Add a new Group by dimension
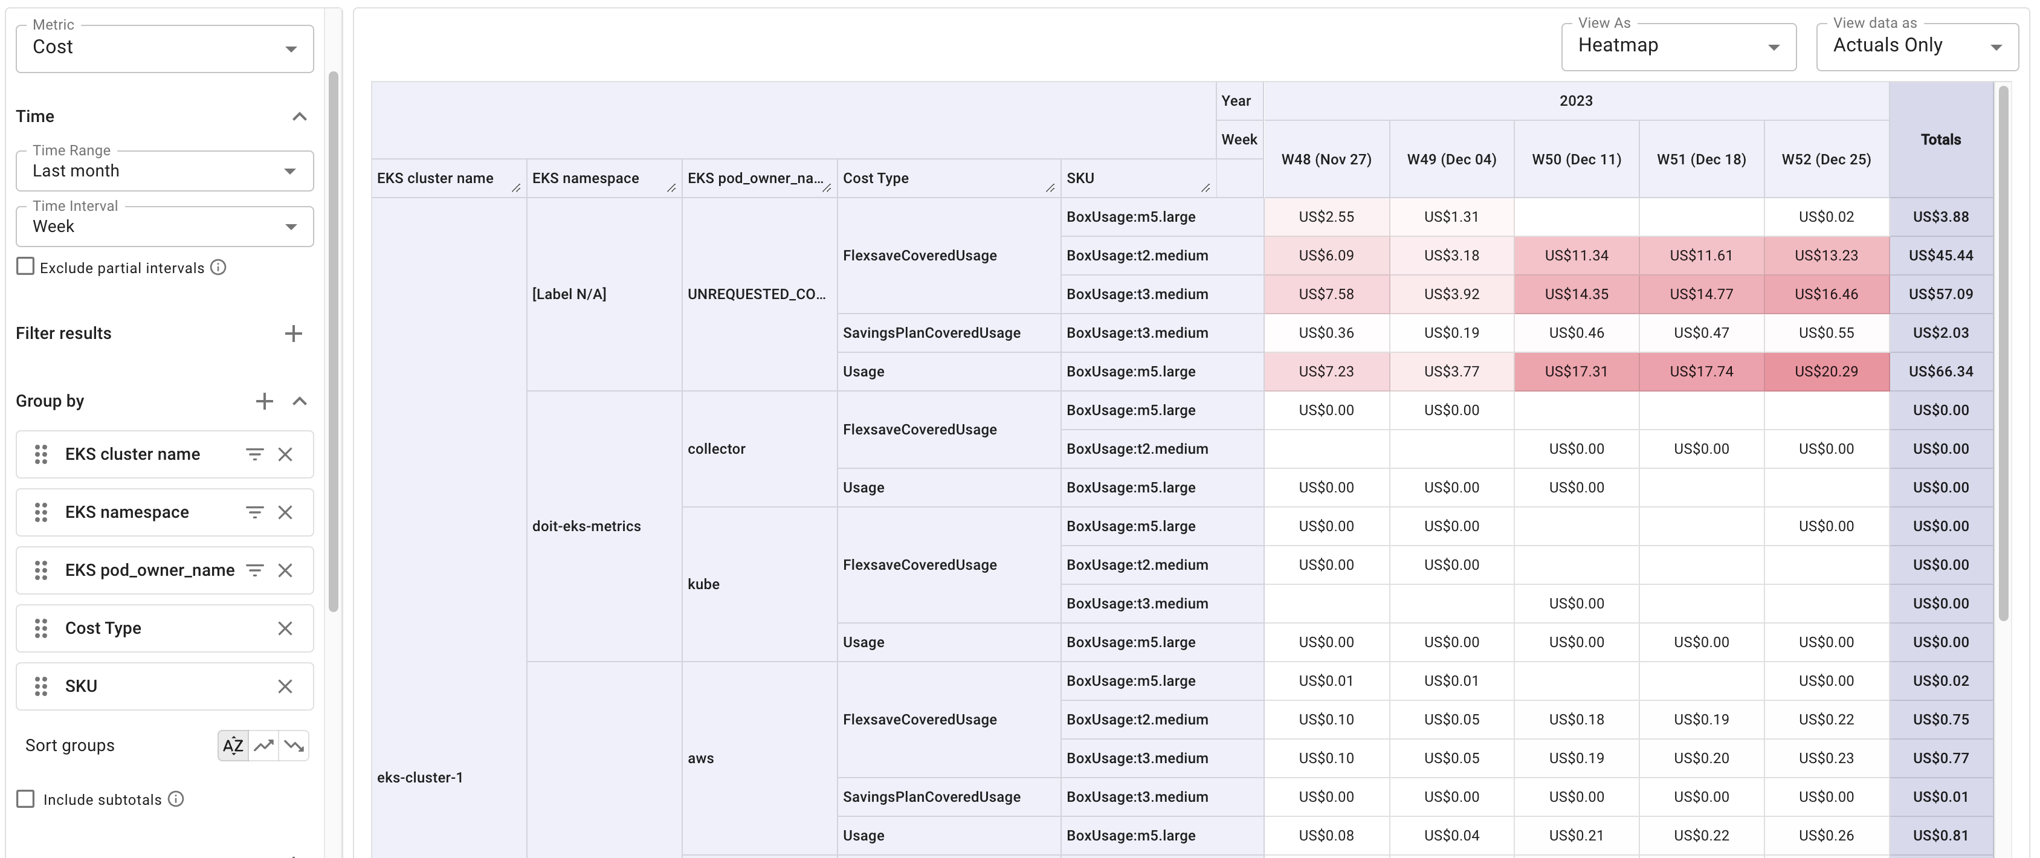This screenshot has width=2040, height=858. coord(263,401)
